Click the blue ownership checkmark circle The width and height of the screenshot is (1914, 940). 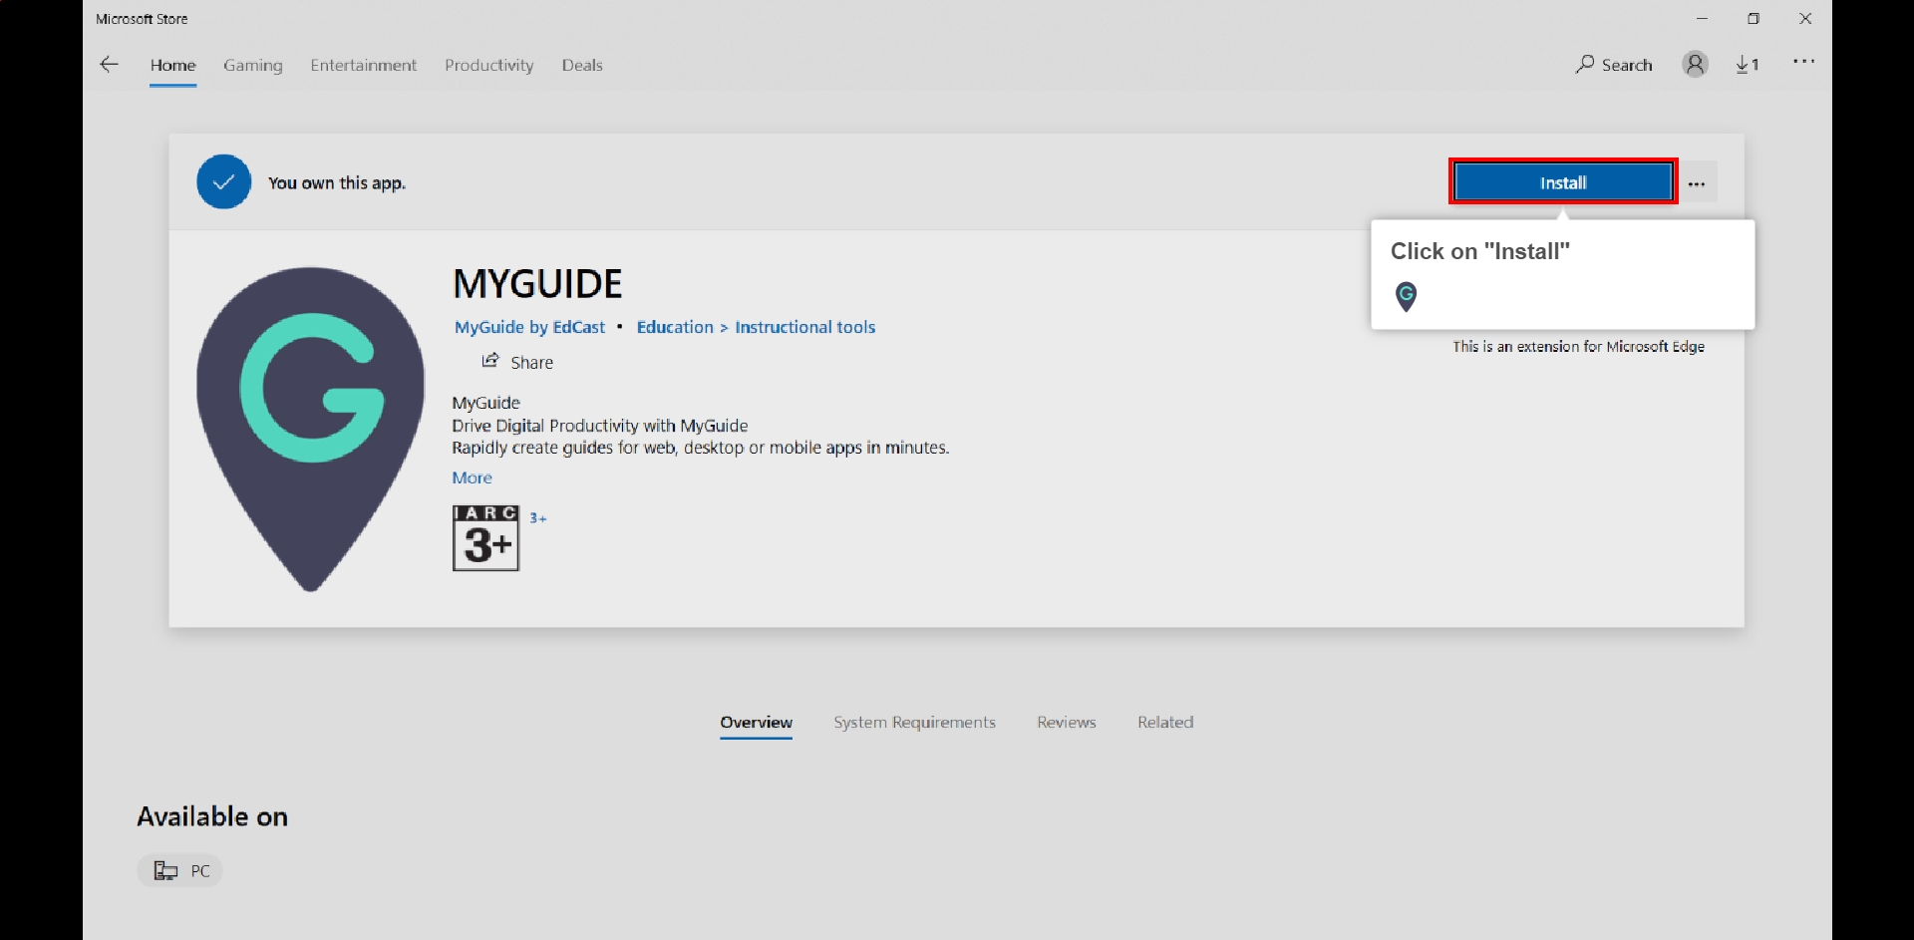(224, 181)
